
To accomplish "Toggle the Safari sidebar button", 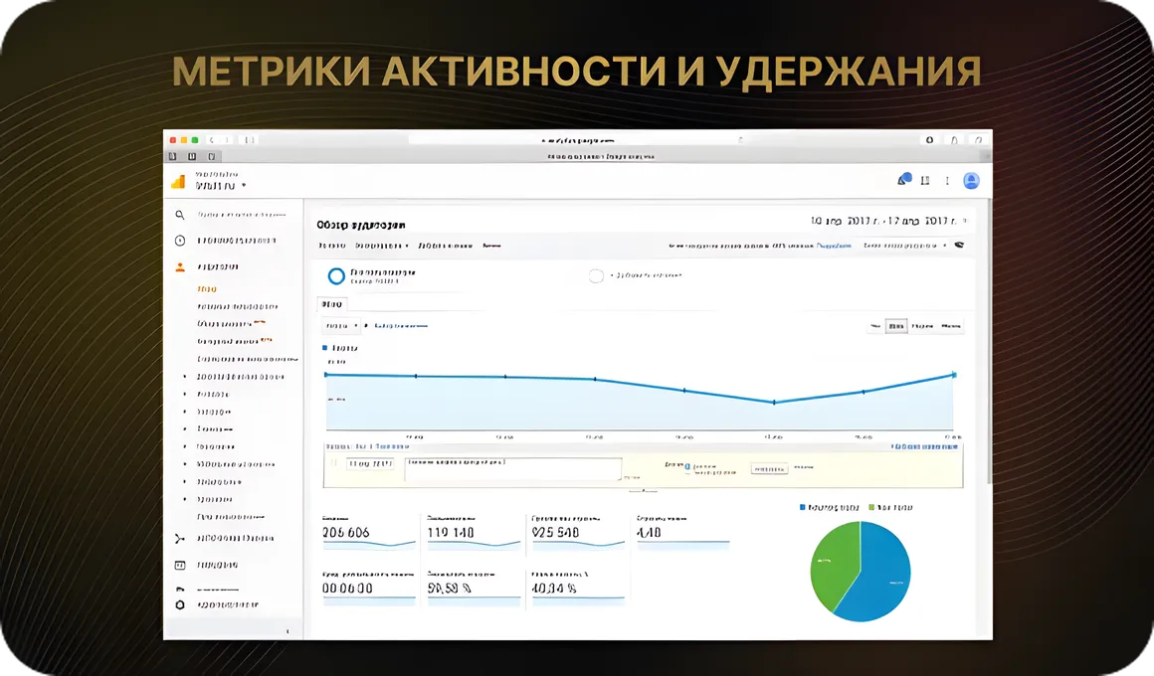I will tap(250, 140).
